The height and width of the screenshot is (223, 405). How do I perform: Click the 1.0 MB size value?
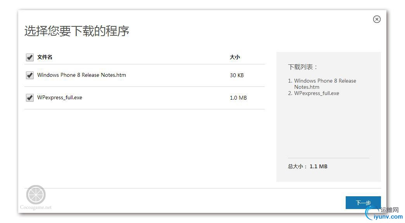click(238, 98)
